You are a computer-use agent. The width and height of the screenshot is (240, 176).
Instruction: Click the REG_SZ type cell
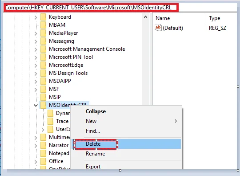217,28
